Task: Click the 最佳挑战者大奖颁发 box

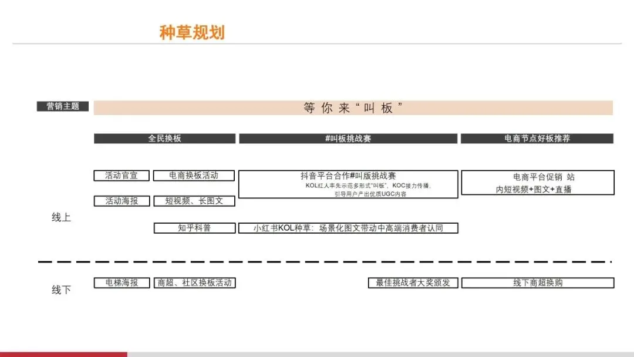Action: (x=414, y=282)
